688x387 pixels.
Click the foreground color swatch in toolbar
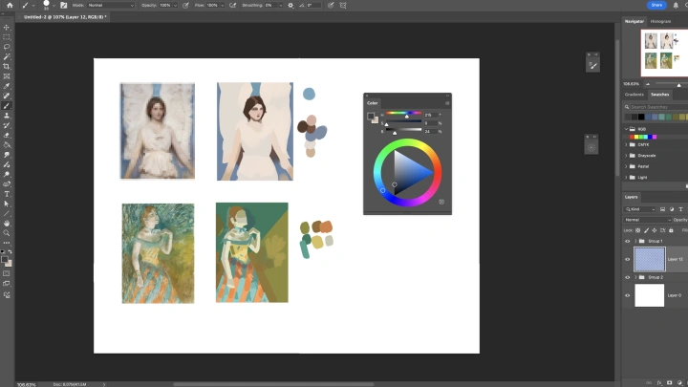[x=5, y=260]
